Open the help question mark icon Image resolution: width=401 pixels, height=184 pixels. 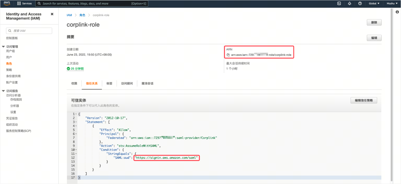point(360,3)
